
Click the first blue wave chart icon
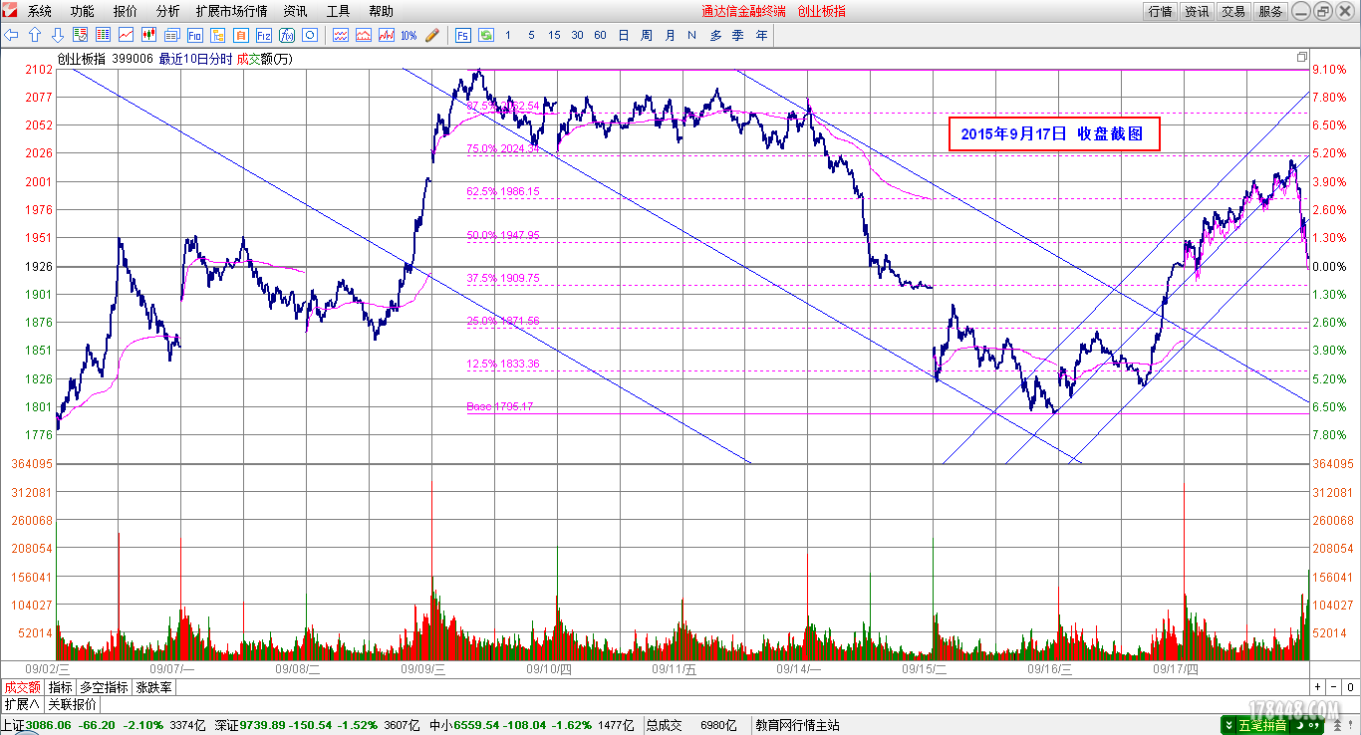tap(340, 35)
